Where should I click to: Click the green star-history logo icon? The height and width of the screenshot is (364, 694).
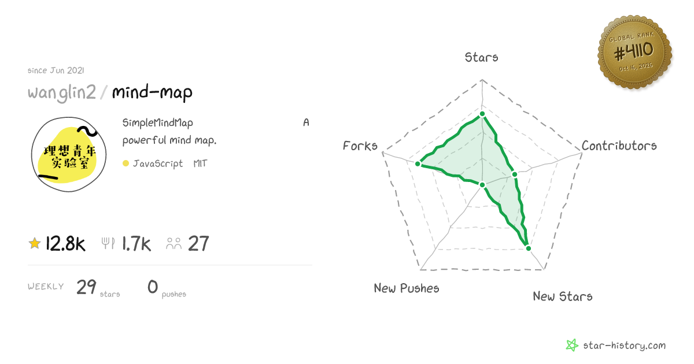pyautogui.click(x=572, y=346)
